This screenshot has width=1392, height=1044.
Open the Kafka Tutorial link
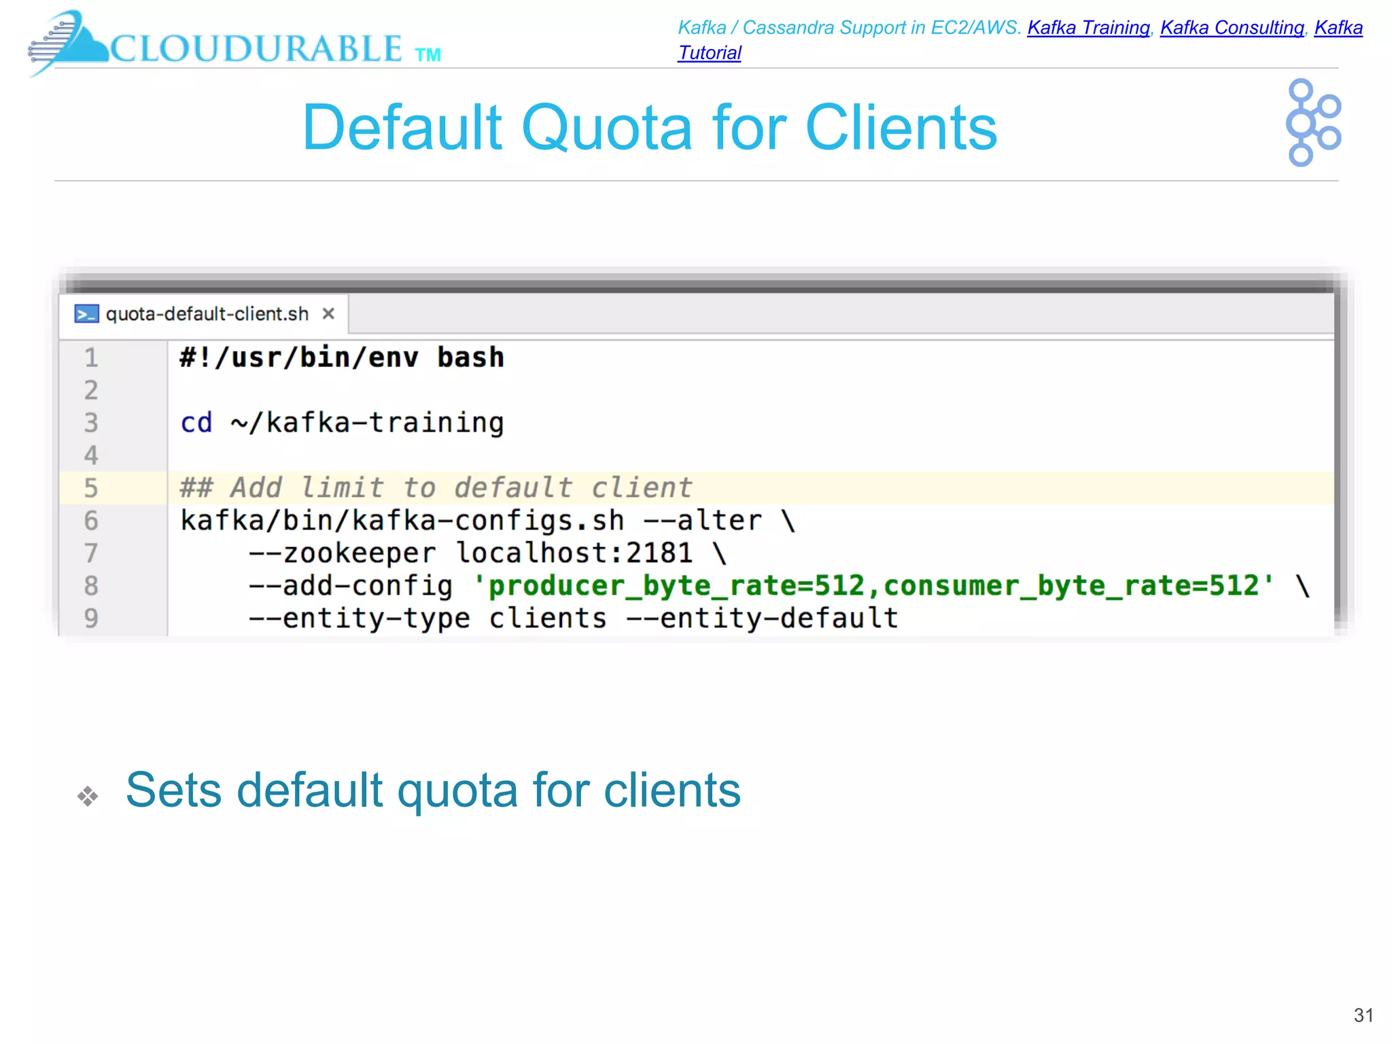[709, 53]
